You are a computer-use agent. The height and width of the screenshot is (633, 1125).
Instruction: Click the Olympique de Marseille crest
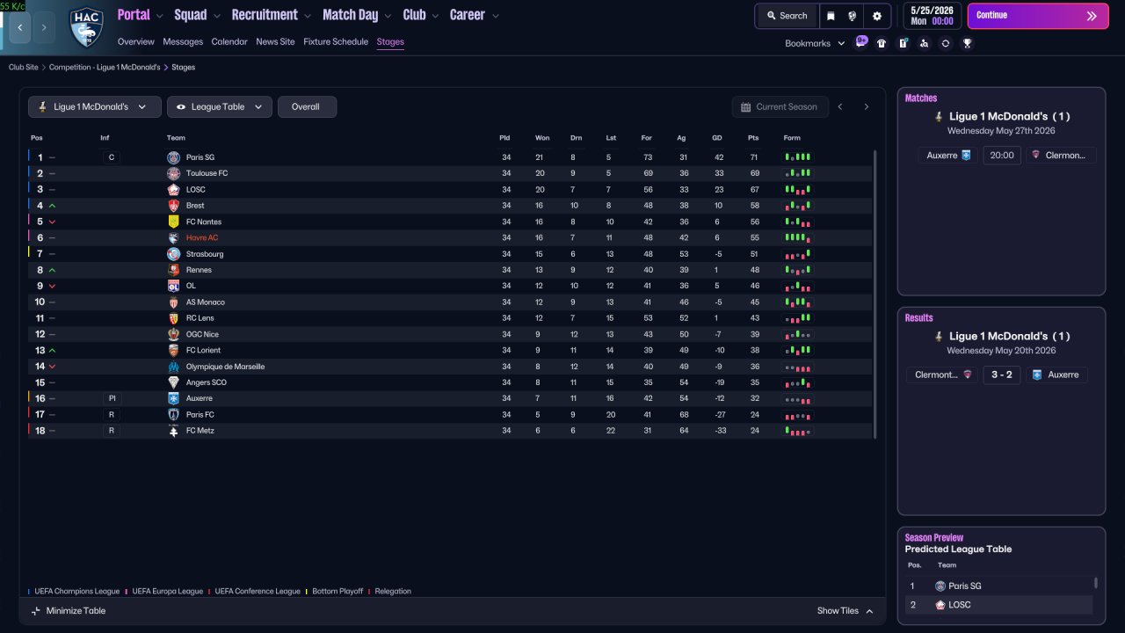[x=174, y=367]
